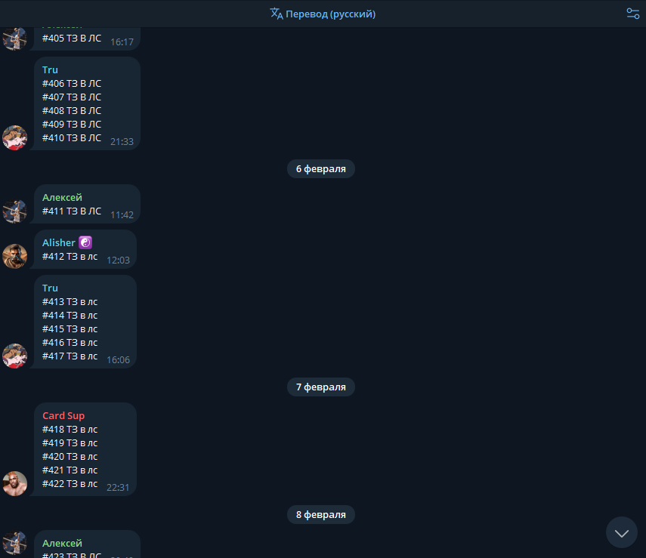Select the line #416 ТЗ в лс
Screen dimensions: 646x558
pos(70,343)
